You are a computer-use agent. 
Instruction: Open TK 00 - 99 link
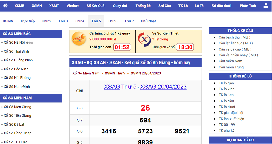(x=227, y=125)
